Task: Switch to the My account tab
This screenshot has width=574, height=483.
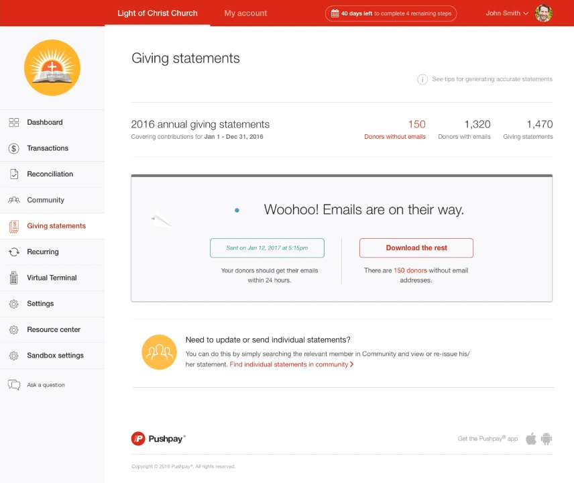Action: pos(245,13)
